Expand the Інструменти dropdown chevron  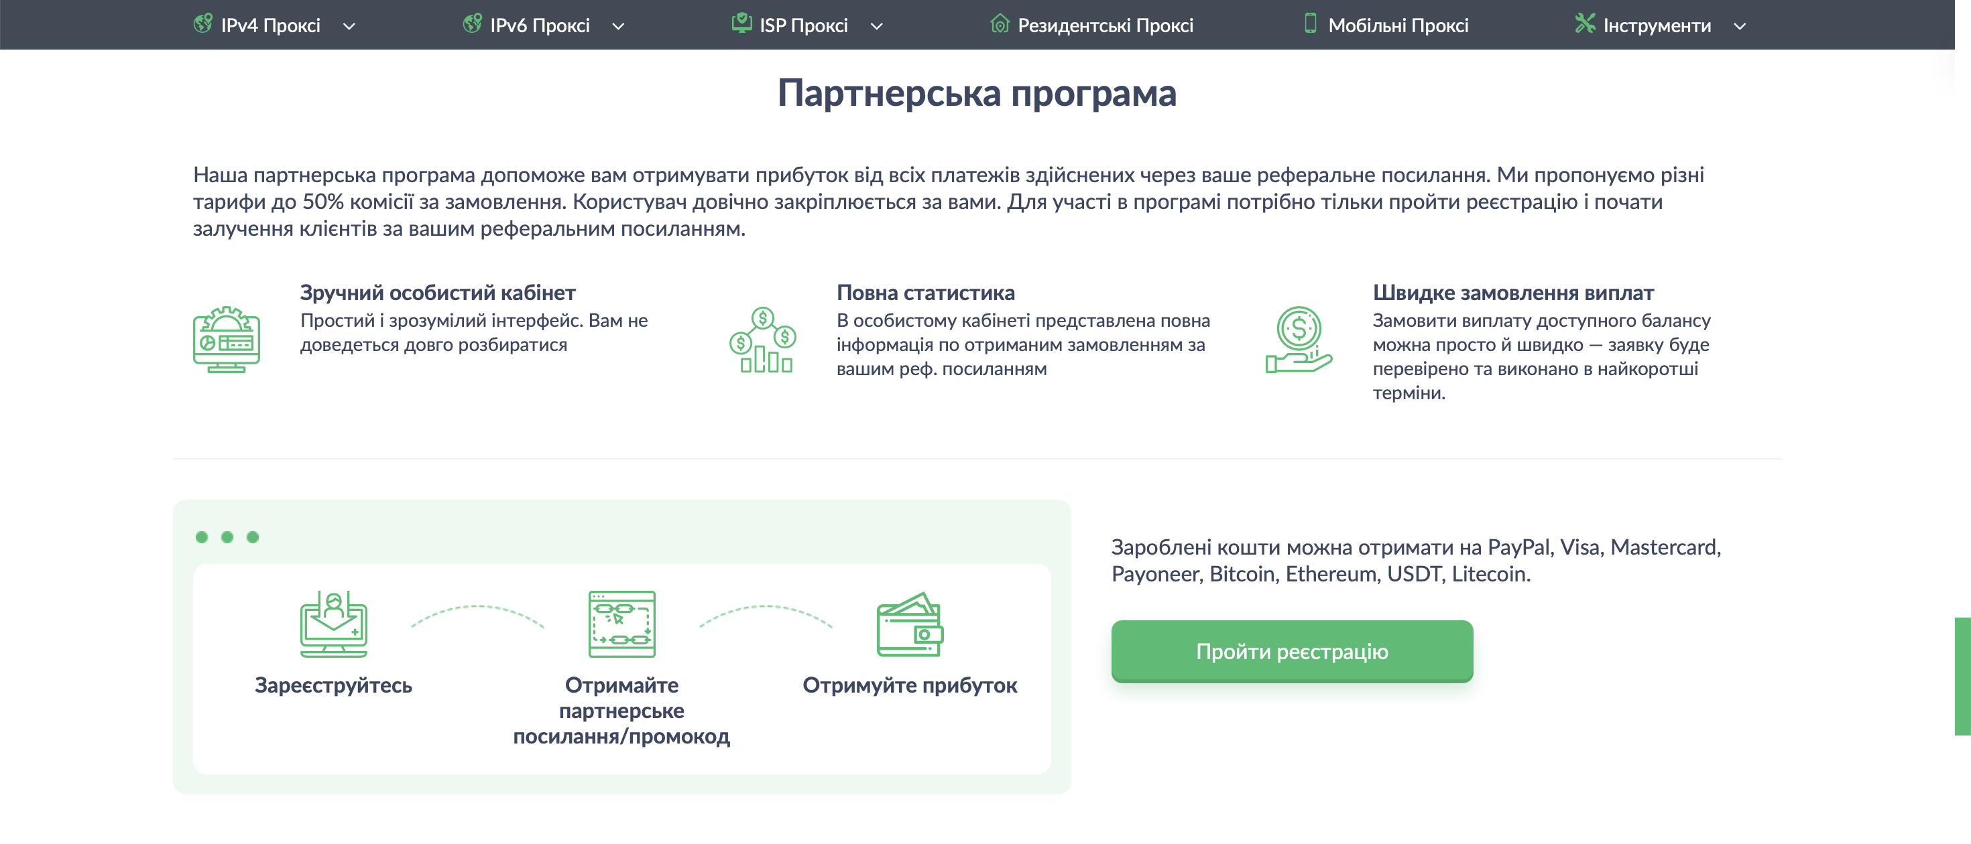(x=1740, y=27)
